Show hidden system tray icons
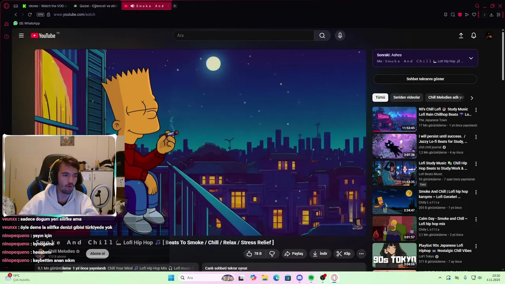Screen dimensions: 505x284 [440, 278]
